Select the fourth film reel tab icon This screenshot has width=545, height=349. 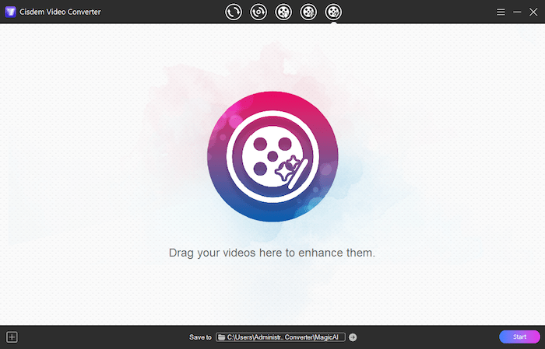pos(308,12)
